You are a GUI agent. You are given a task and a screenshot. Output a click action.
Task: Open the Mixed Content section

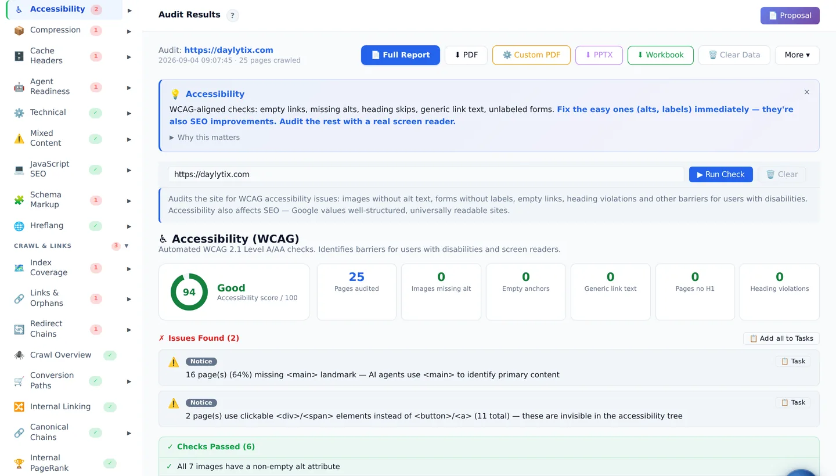pos(45,138)
